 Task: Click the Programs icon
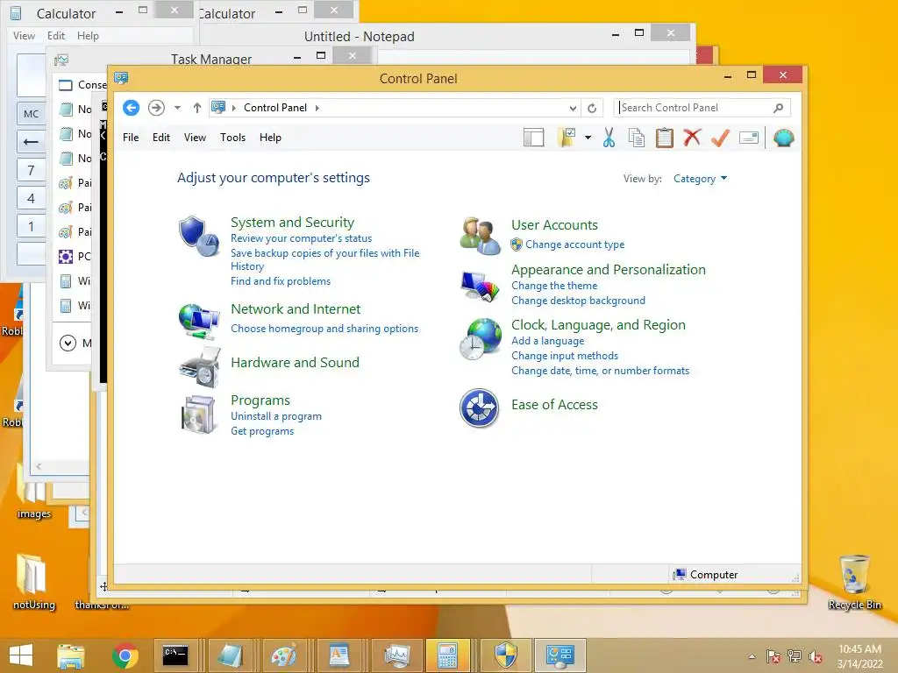198,414
